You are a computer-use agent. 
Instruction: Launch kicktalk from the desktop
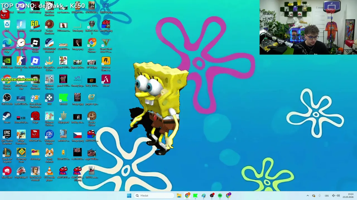[x=64, y=99]
